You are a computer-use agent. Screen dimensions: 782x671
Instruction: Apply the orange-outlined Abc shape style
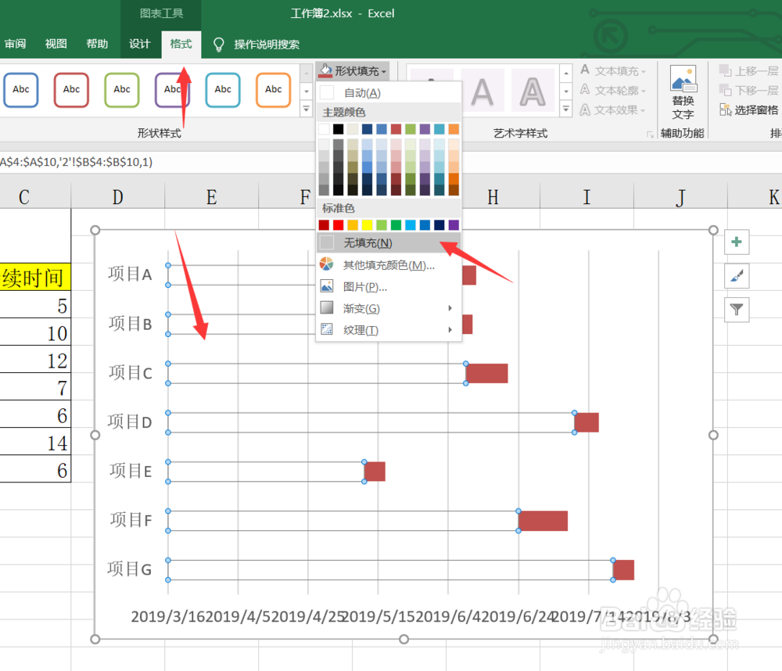click(x=273, y=90)
